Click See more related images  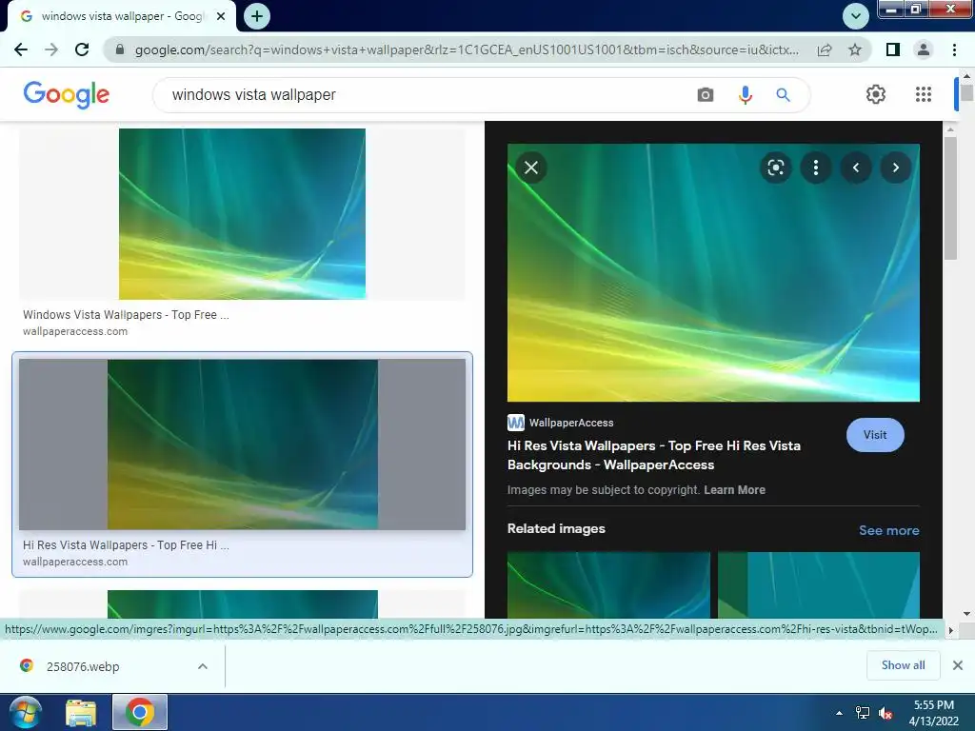[x=888, y=530]
